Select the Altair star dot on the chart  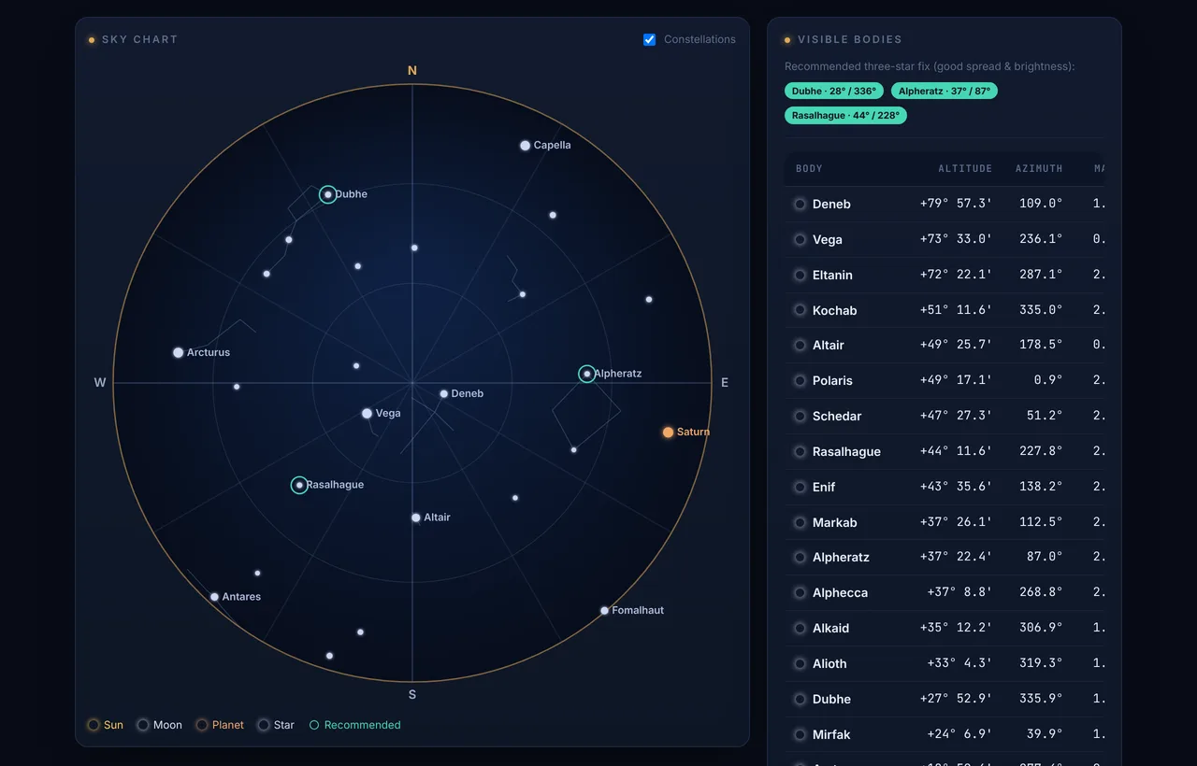tap(416, 518)
